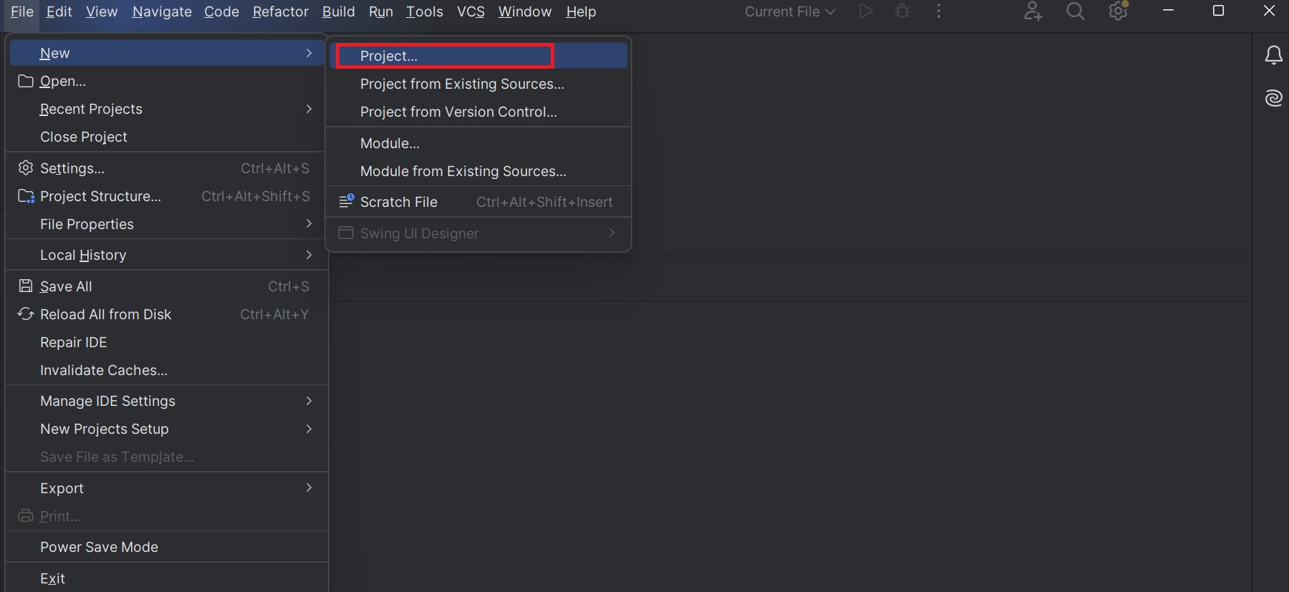This screenshot has height=592, width=1289.
Task: Click the Search Everywhere magnifier icon
Action: pos(1075,11)
